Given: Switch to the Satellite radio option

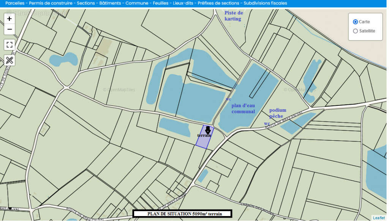Looking at the screenshot, I should [x=356, y=31].
